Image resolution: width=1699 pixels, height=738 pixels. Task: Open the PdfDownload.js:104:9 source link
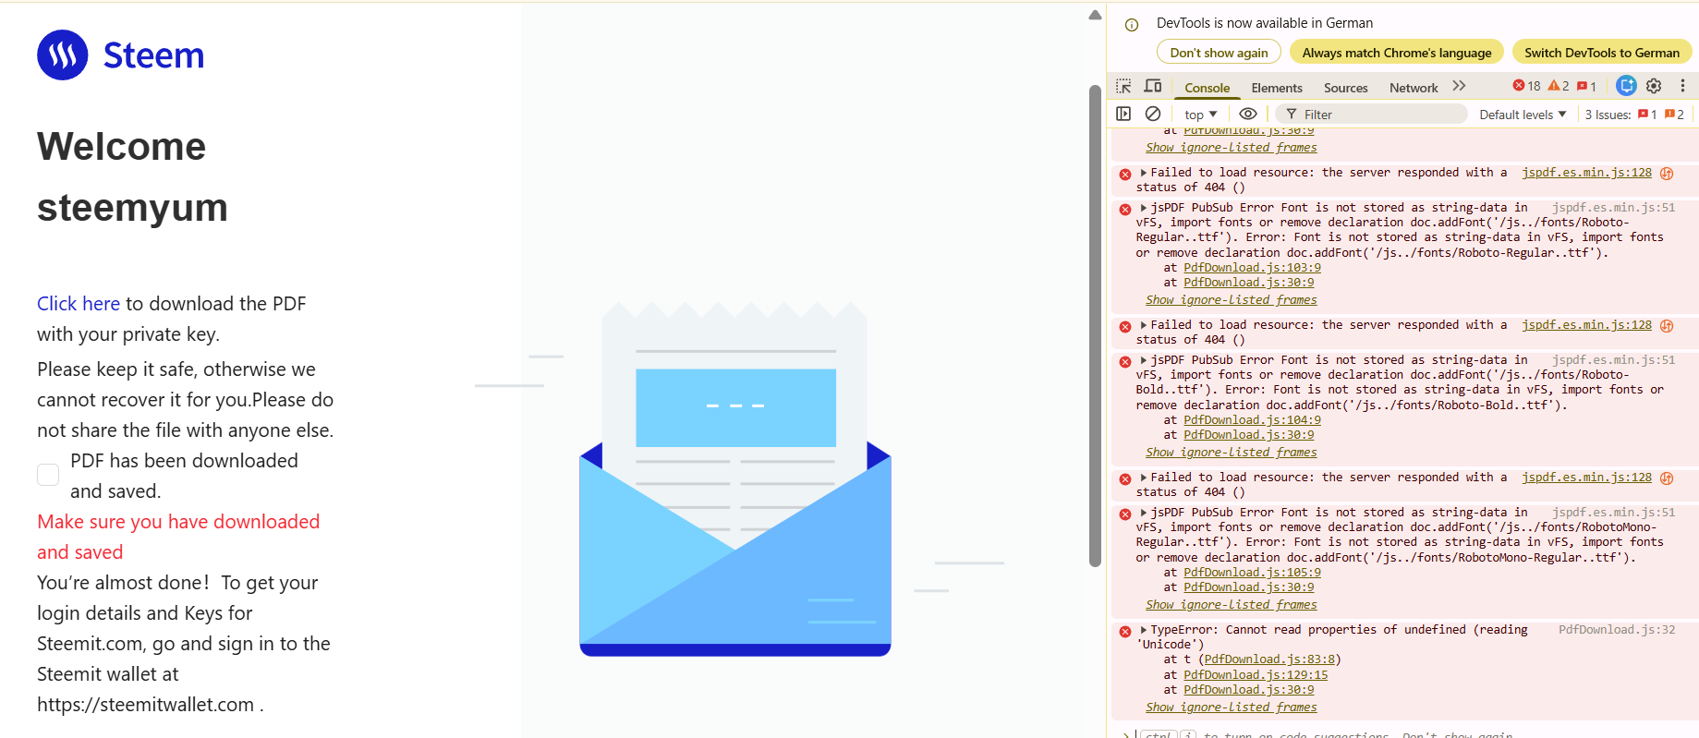click(1252, 420)
